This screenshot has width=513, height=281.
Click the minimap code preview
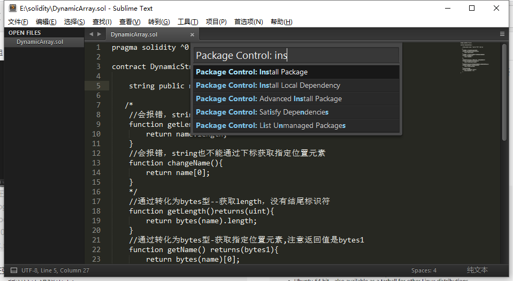tap(474, 57)
